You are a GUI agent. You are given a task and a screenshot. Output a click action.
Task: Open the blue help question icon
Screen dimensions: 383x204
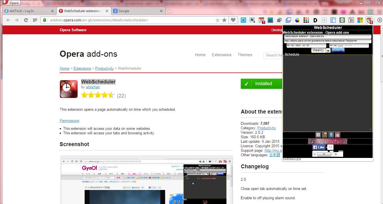point(331,135)
